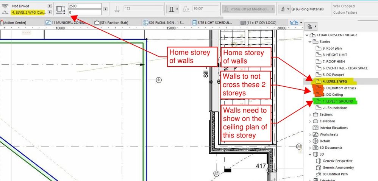Collapse the Stories folder
Screen dimensions: 378x181
click(310, 42)
